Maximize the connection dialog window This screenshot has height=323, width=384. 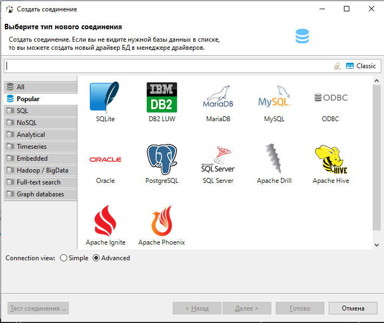(347, 9)
